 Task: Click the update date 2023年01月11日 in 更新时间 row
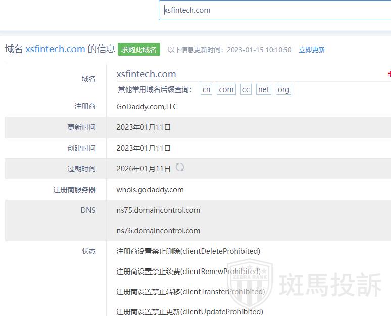pos(143,127)
